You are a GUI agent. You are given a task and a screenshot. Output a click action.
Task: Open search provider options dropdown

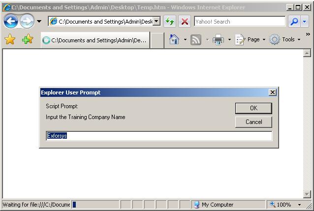pos(305,22)
